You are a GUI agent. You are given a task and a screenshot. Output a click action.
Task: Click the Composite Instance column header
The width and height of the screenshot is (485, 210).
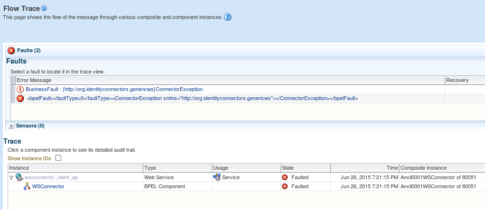(423, 168)
